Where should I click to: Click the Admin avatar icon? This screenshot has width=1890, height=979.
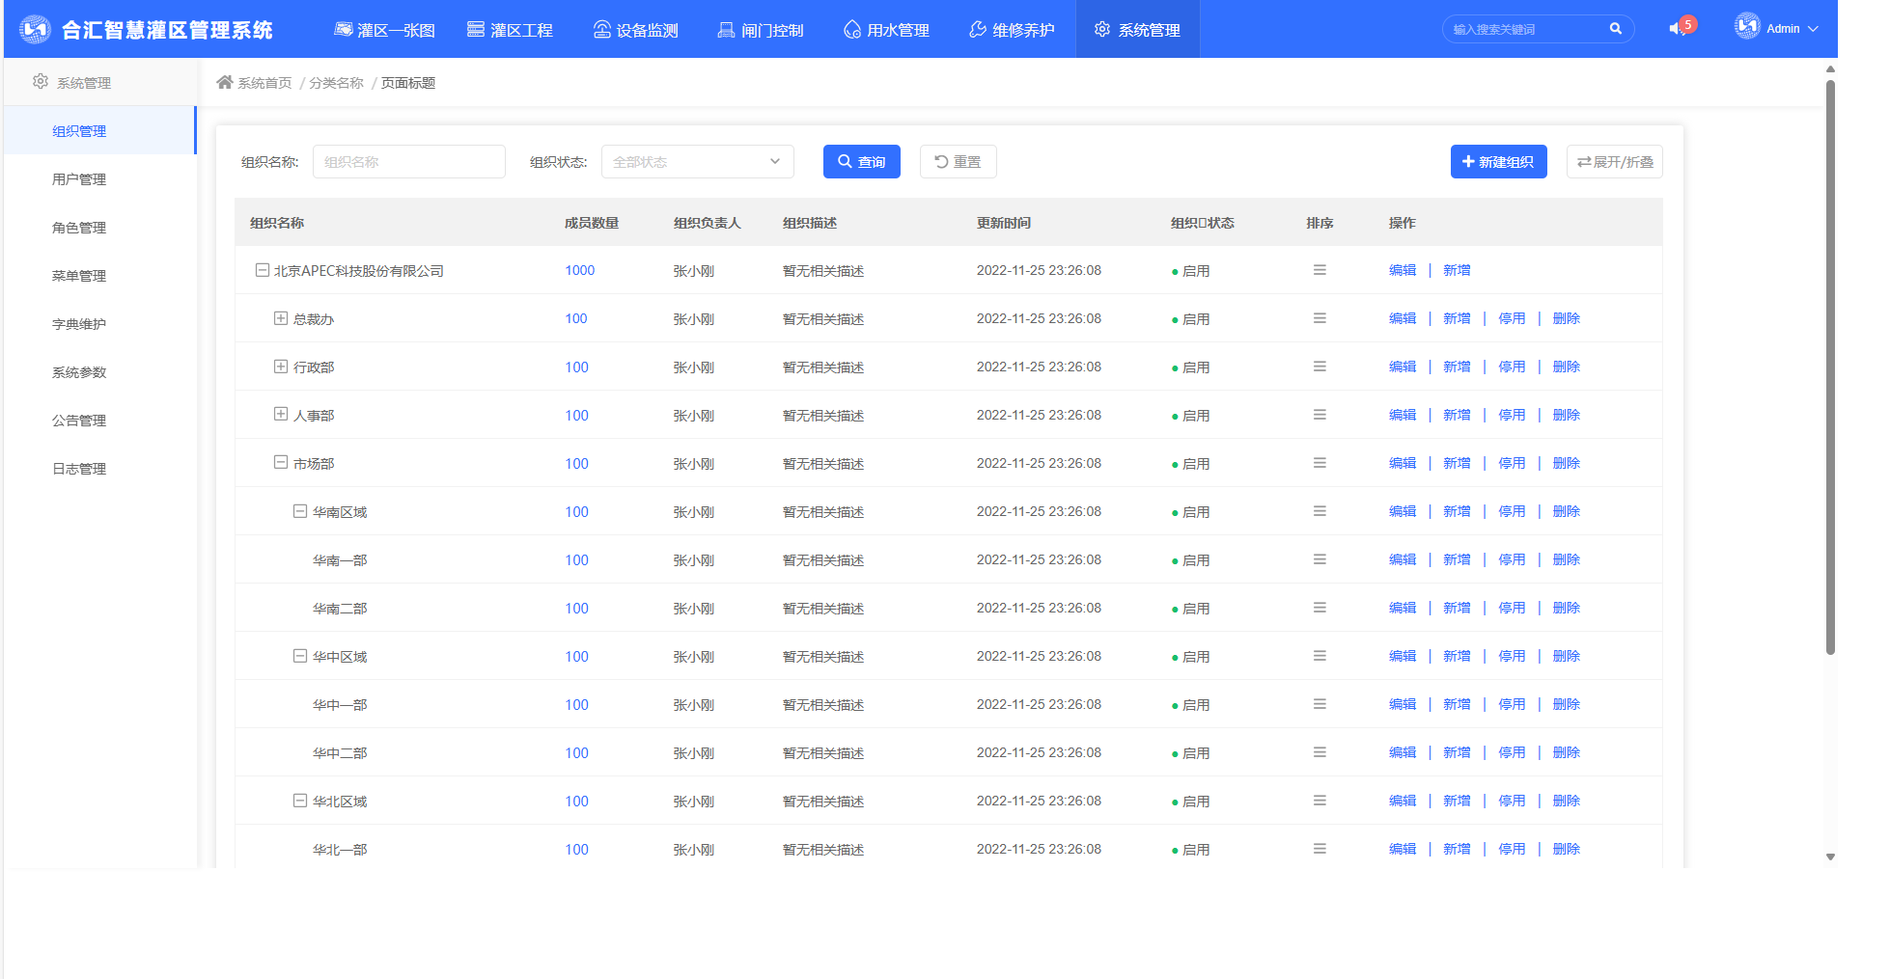(x=1746, y=27)
